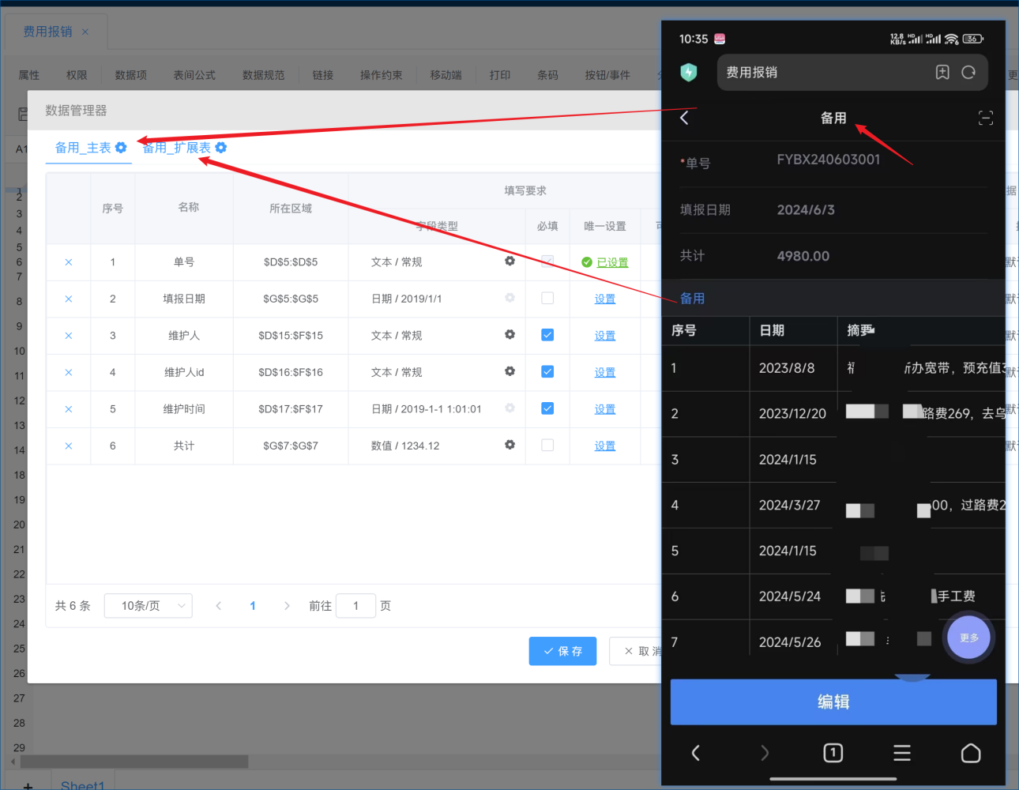Switch to 备用_扩展表 tab
Image resolution: width=1019 pixels, height=790 pixels.
point(177,148)
